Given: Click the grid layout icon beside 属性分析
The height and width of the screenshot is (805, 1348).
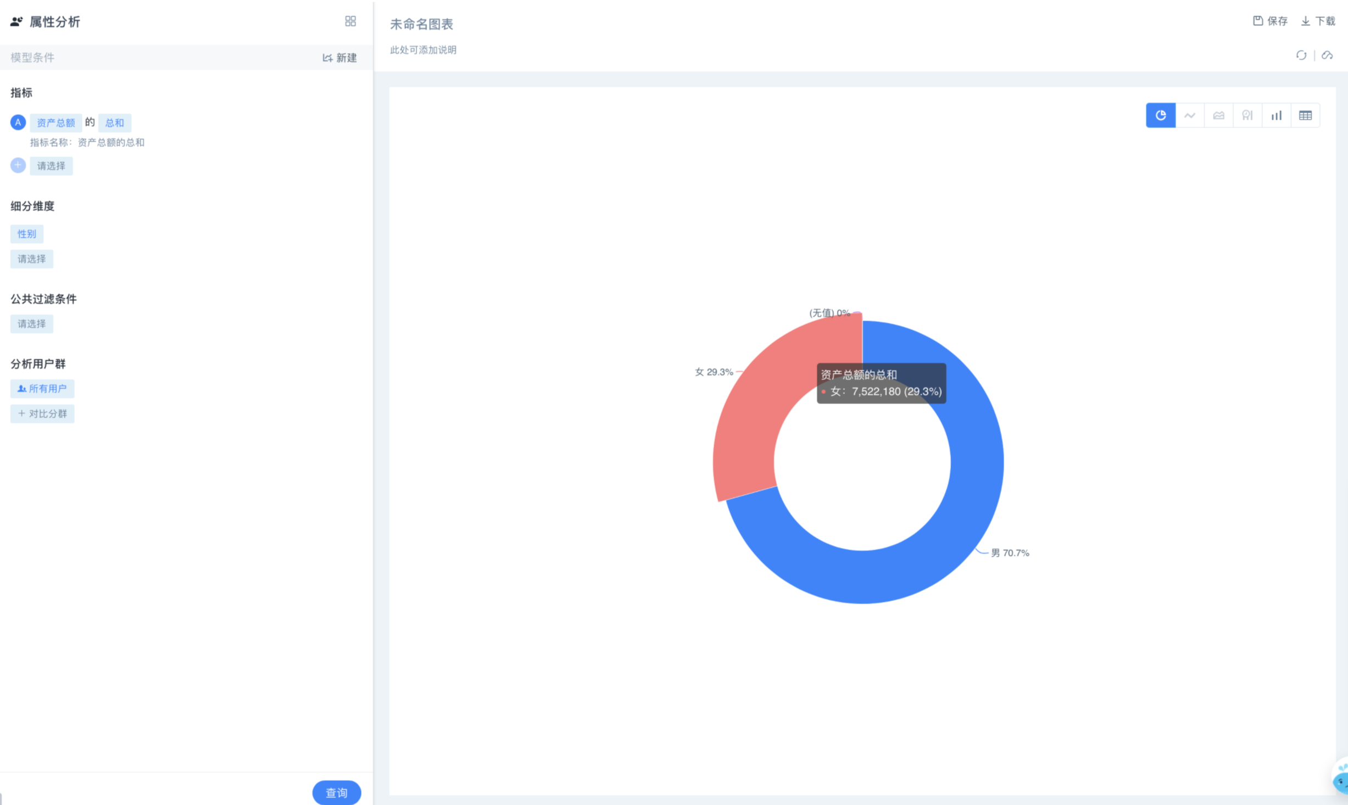Looking at the screenshot, I should (350, 21).
